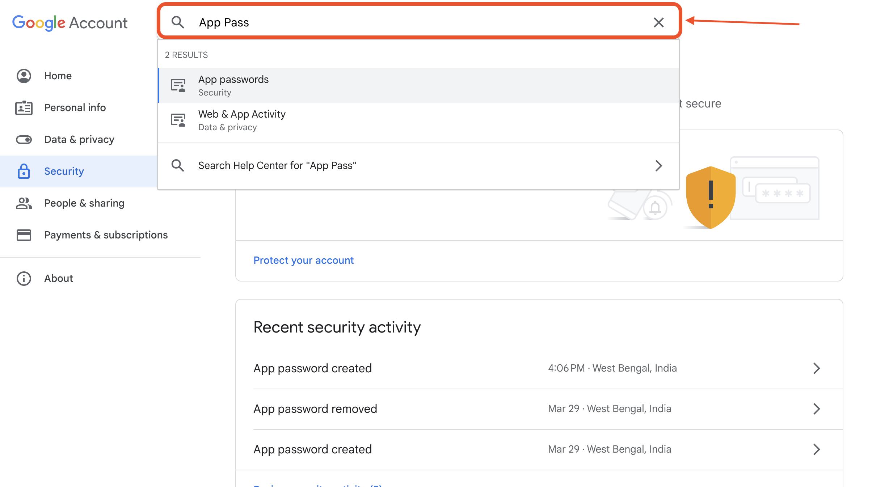The height and width of the screenshot is (487, 889).
Task: Click the search magnifier icon
Action: (x=178, y=22)
